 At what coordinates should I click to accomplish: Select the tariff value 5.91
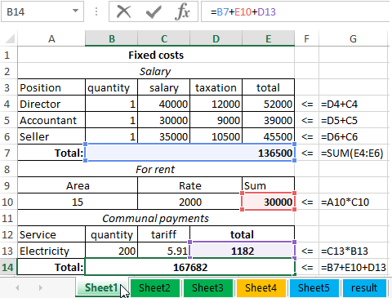click(164, 251)
